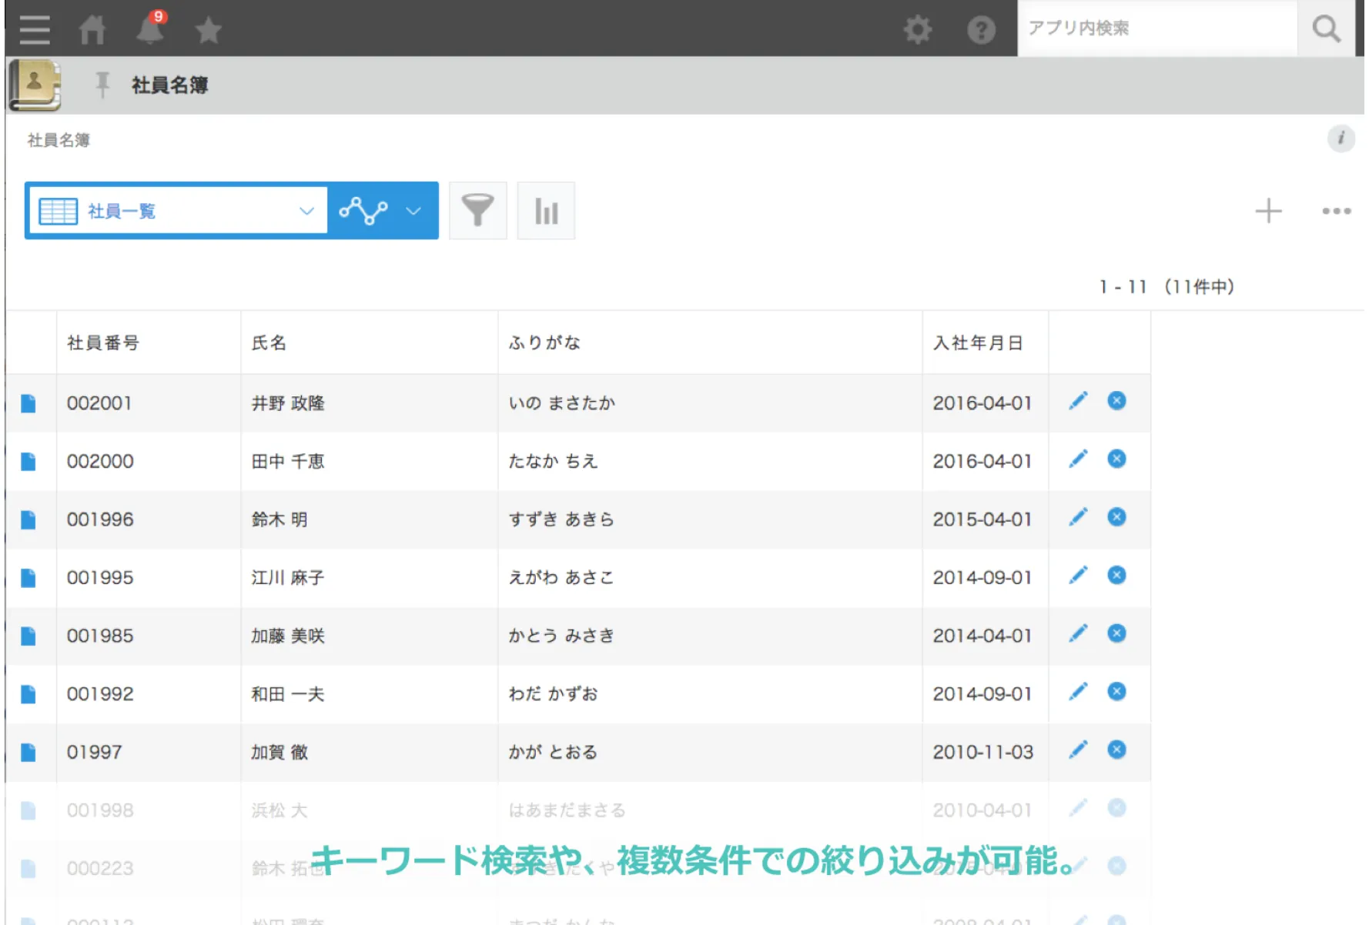
Task: Click the 社員名簿 breadcrumb link
Action: (x=59, y=140)
